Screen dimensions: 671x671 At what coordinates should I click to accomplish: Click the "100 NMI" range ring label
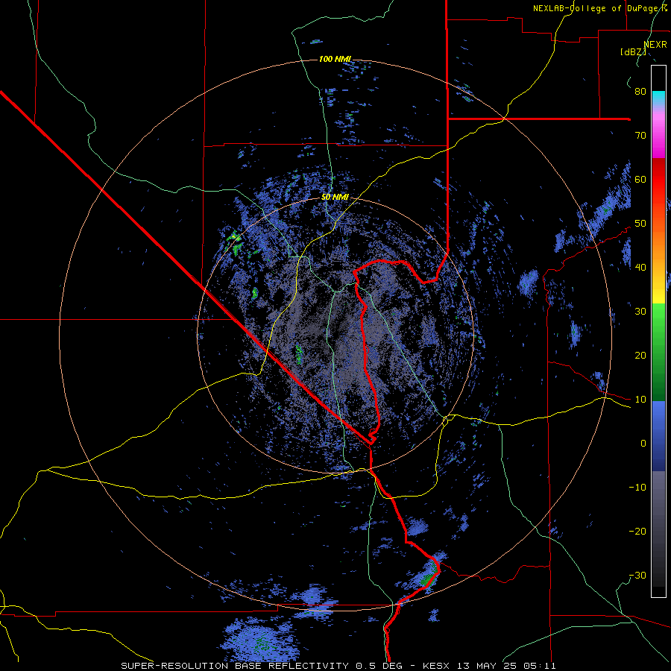(335, 59)
